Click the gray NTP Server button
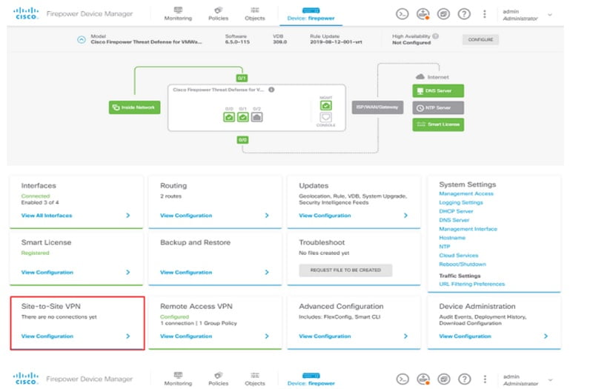 point(438,107)
